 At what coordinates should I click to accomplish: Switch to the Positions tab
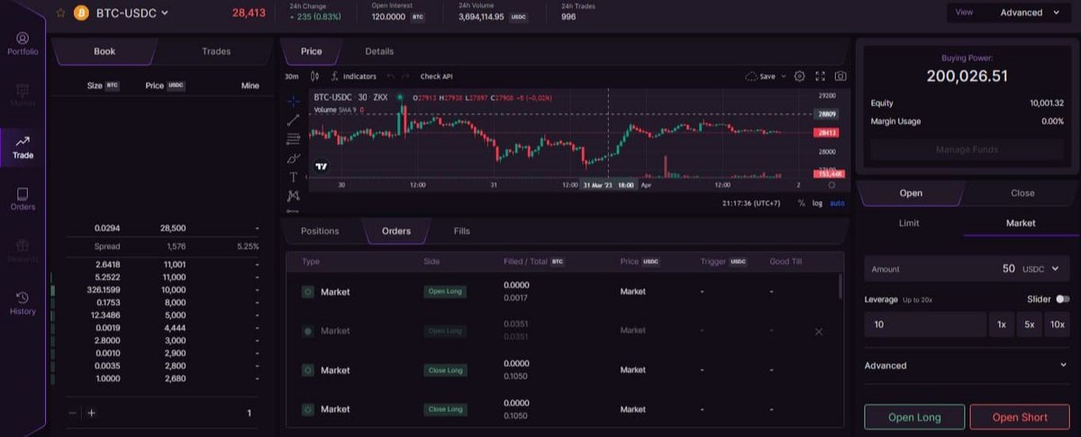coord(320,231)
